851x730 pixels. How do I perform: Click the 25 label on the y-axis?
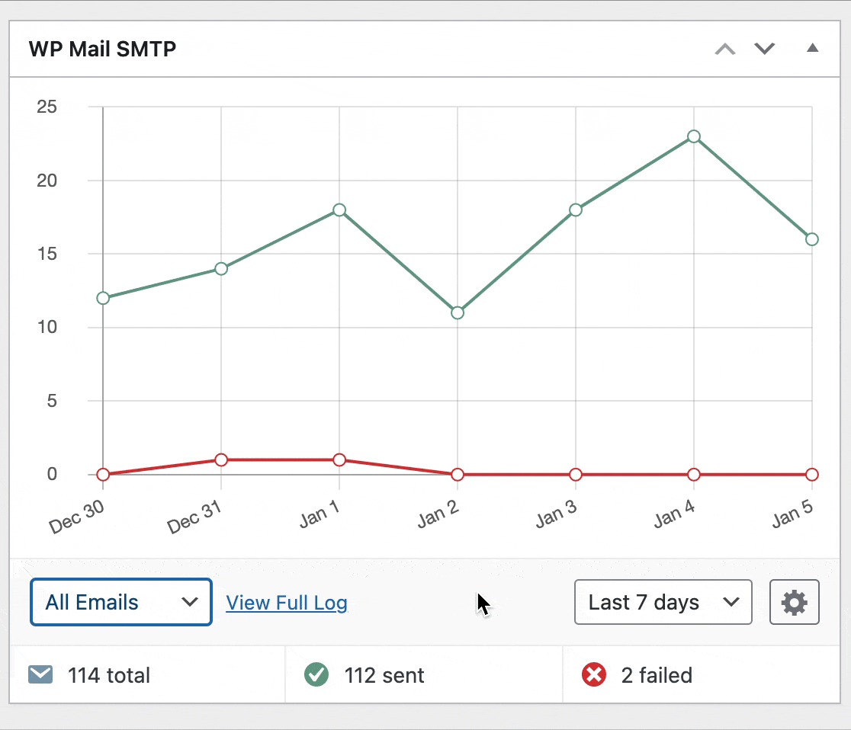click(47, 107)
